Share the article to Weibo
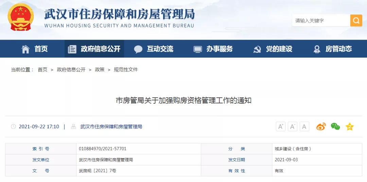Viewport: 367px width, 182px height. (321, 126)
